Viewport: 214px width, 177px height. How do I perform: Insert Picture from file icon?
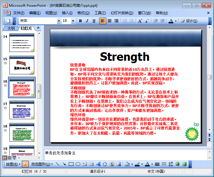pos(119,164)
